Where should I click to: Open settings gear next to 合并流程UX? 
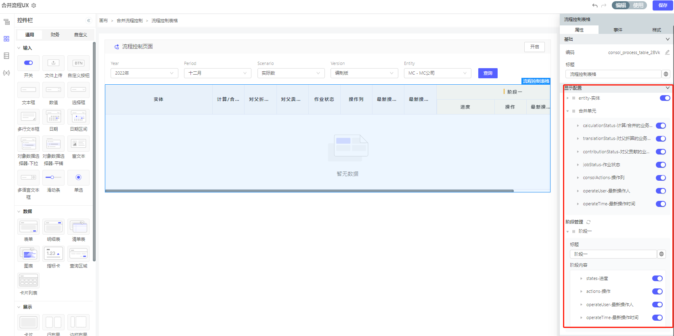[x=34, y=5]
